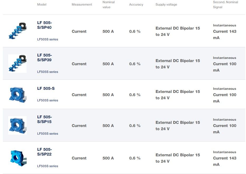Open the LF 505-S/SP40 product image
Viewport: 246px width, 174px height.
17,31
